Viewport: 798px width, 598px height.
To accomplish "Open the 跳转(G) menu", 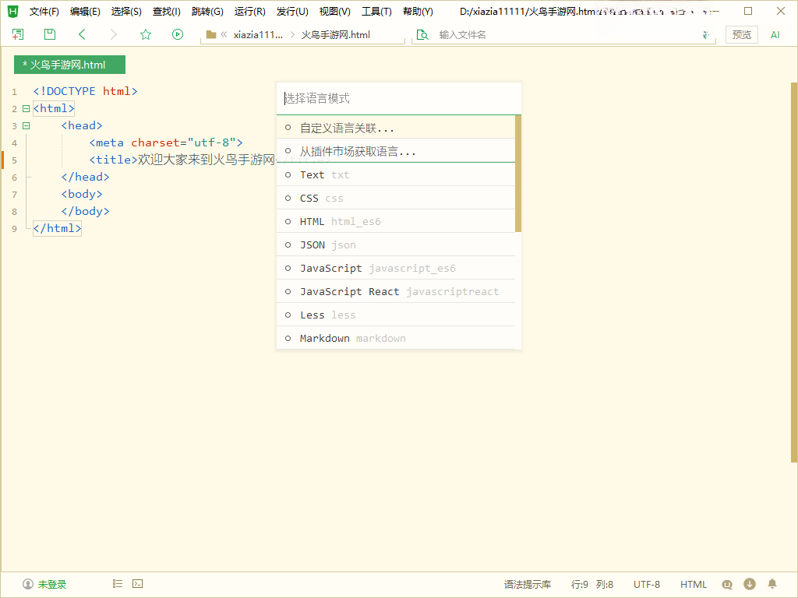I will click(x=207, y=11).
